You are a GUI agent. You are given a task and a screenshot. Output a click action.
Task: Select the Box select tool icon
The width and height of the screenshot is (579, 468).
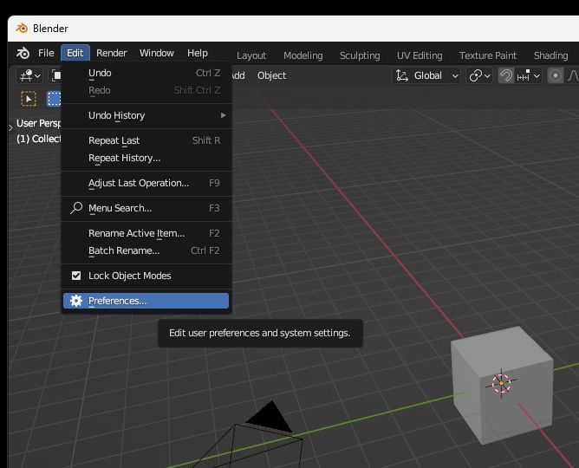pos(54,100)
